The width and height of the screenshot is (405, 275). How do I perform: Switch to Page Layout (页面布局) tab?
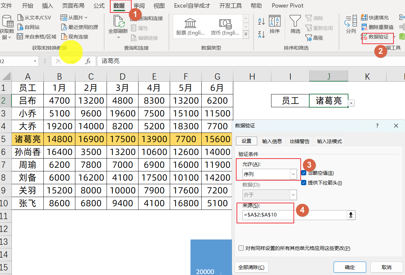(73, 6)
